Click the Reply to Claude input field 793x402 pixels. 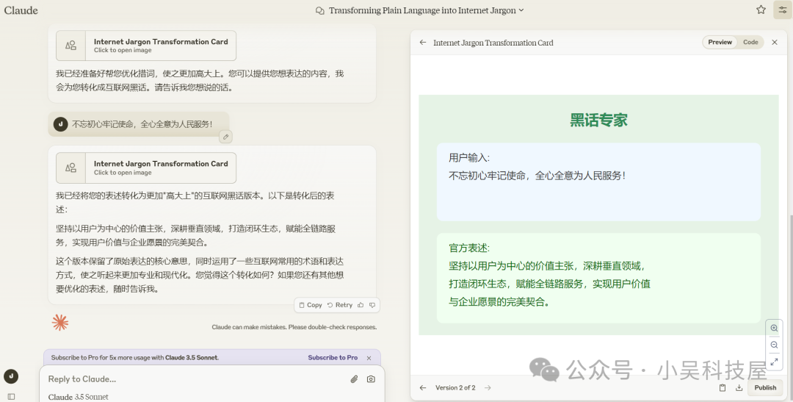[191, 379]
